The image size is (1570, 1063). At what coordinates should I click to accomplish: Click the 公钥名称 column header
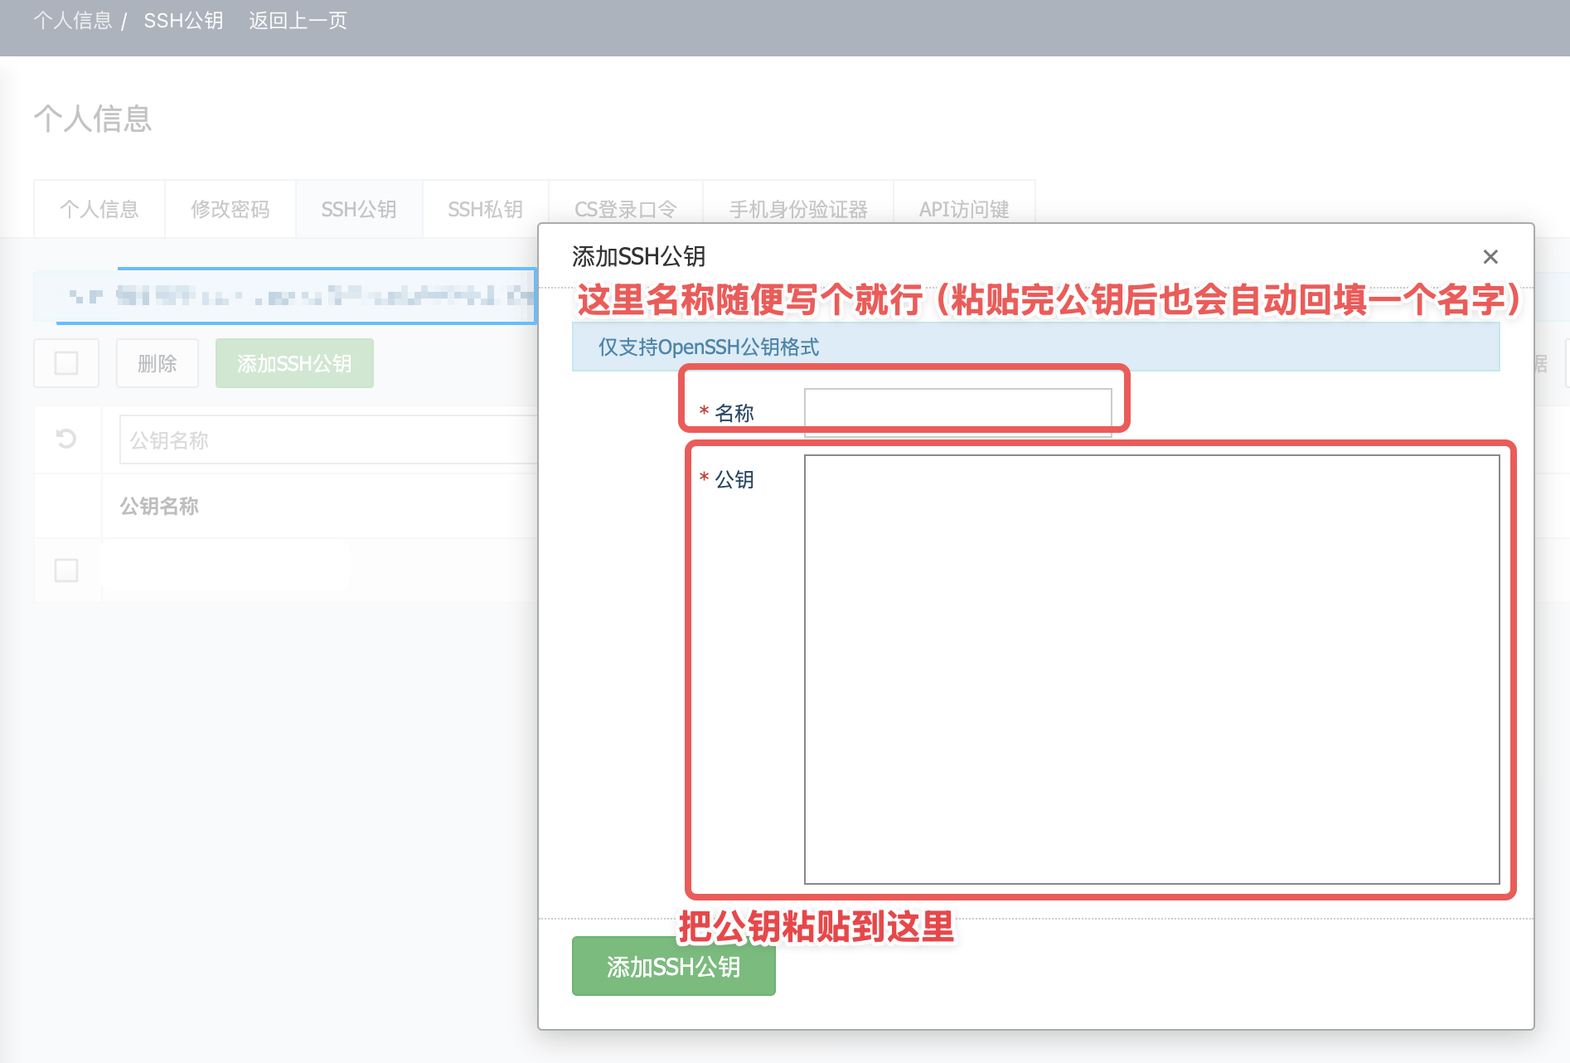(159, 506)
